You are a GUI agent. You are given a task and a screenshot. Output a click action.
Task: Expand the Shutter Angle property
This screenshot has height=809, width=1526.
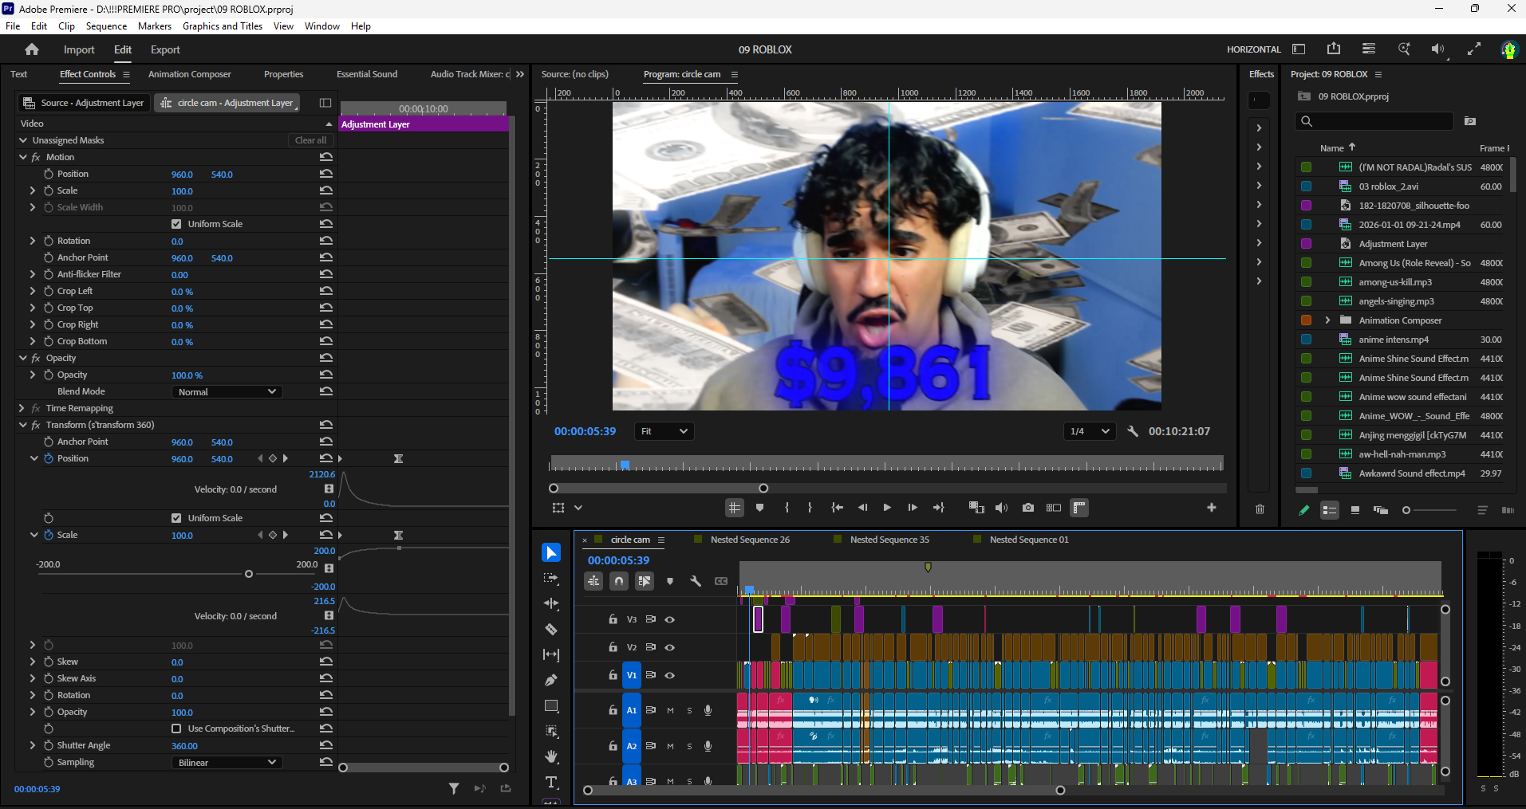click(33, 745)
